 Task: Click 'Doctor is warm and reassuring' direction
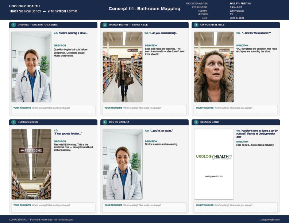(161, 144)
